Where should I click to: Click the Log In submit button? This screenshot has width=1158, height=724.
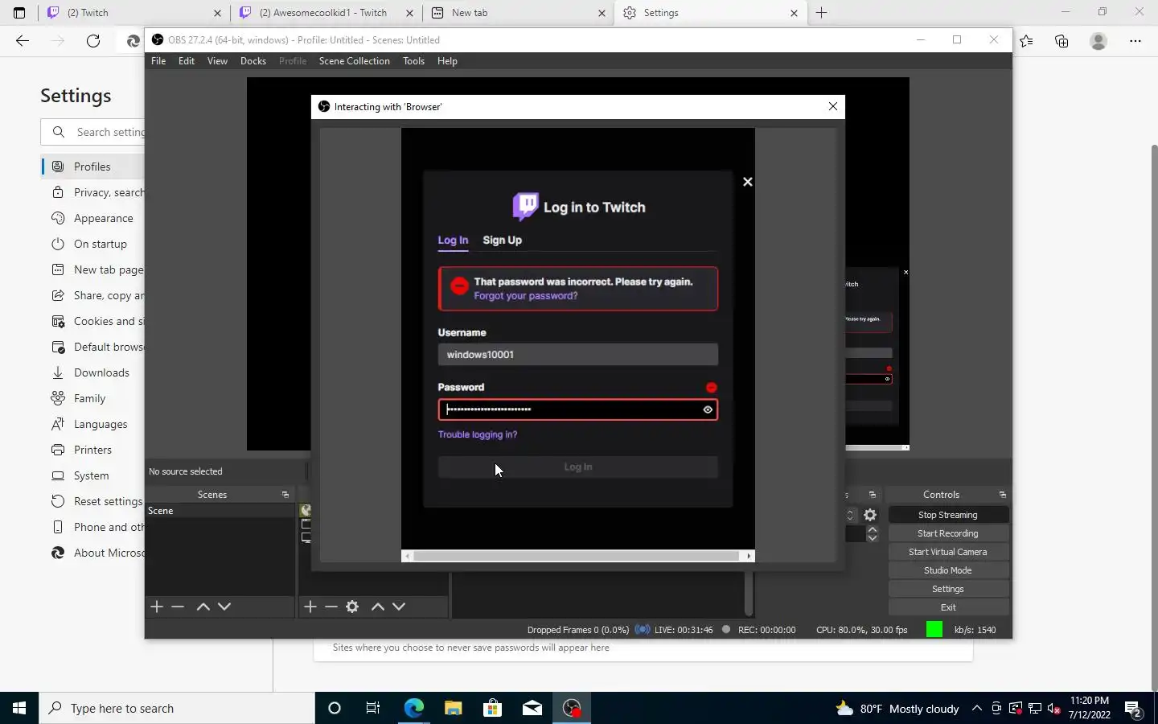(x=577, y=467)
